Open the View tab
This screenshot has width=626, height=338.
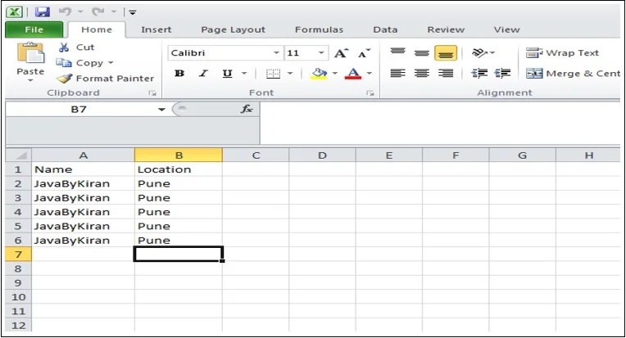506,30
